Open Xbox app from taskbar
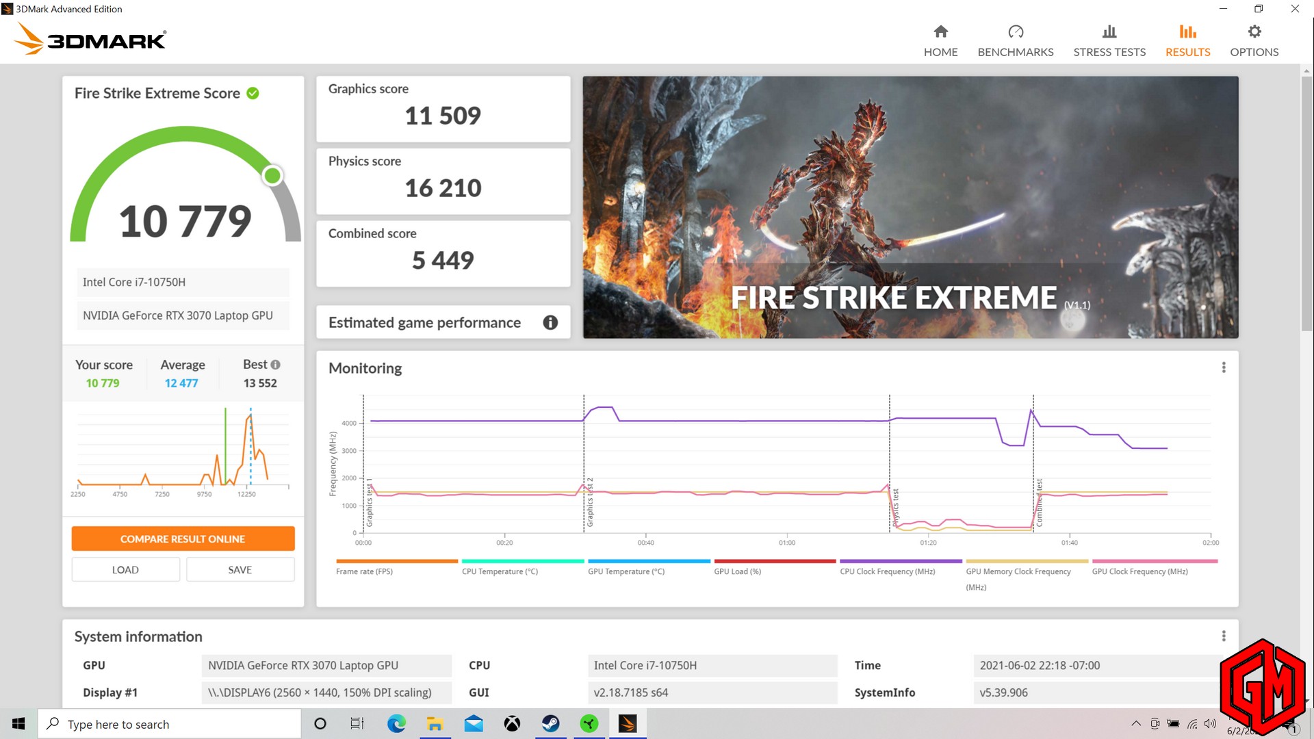Screen dimensions: 1314x739 pyautogui.click(x=512, y=724)
